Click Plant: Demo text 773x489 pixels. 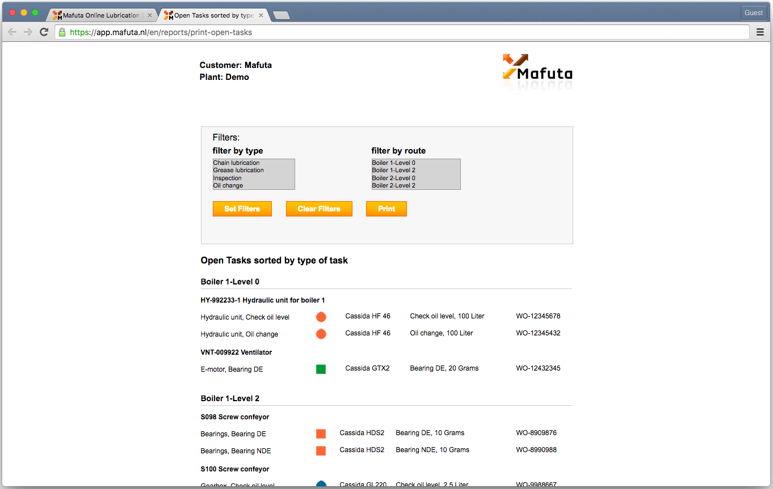pyautogui.click(x=224, y=77)
